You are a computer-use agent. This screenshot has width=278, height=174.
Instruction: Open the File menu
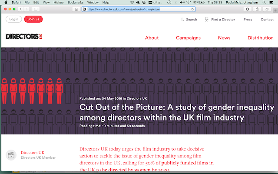pyautogui.click(x=27, y=2)
